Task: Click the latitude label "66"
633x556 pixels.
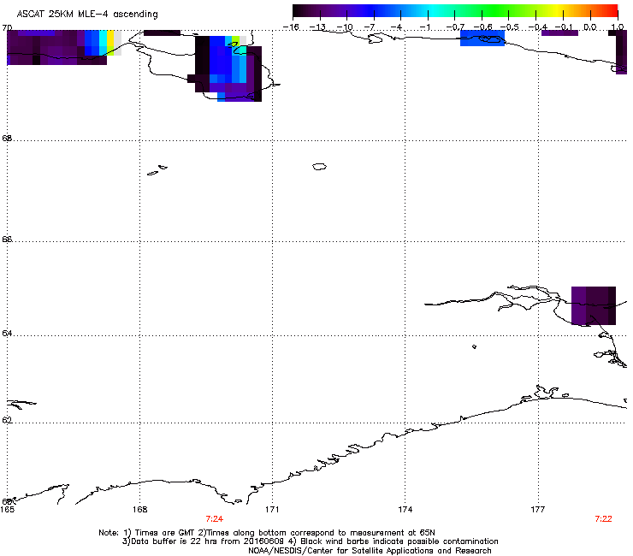Action: pyautogui.click(x=7, y=239)
